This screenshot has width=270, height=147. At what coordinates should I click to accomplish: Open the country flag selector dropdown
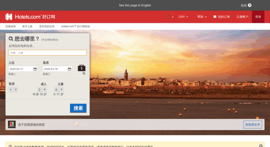(x=170, y=17)
